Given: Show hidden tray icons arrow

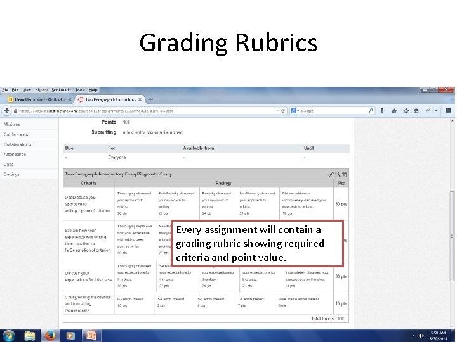Looking at the screenshot, I should 413,336.
